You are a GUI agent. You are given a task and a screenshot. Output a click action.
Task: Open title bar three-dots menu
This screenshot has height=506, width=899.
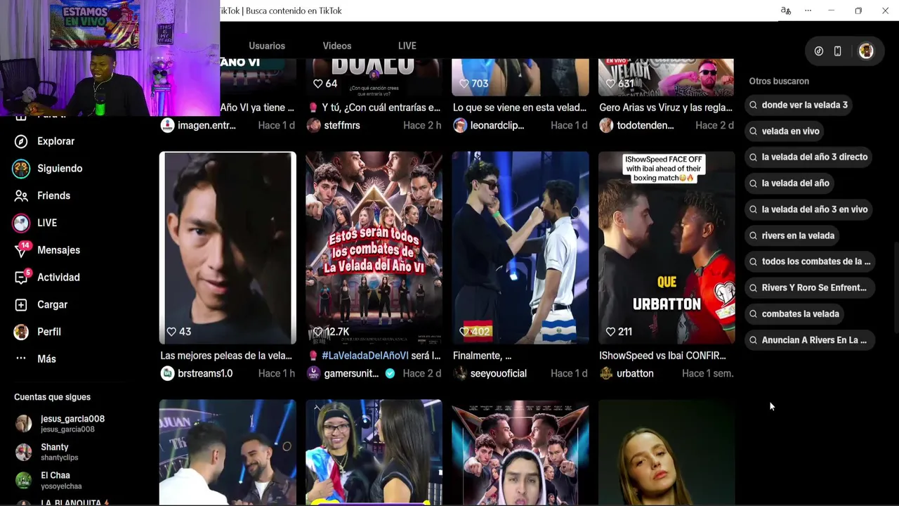pyautogui.click(x=808, y=11)
